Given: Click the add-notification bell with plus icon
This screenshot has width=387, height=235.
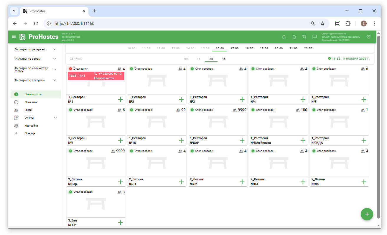Looking at the screenshot, I should click(284, 37).
